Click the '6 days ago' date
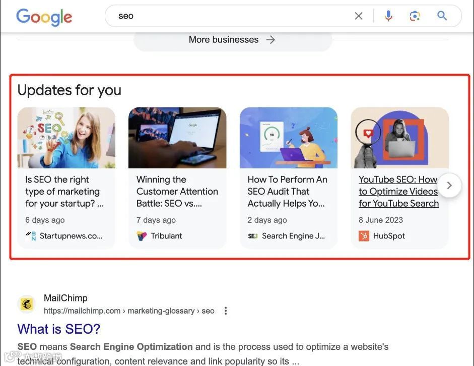This screenshot has width=474, height=366. pyautogui.click(x=45, y=220)
